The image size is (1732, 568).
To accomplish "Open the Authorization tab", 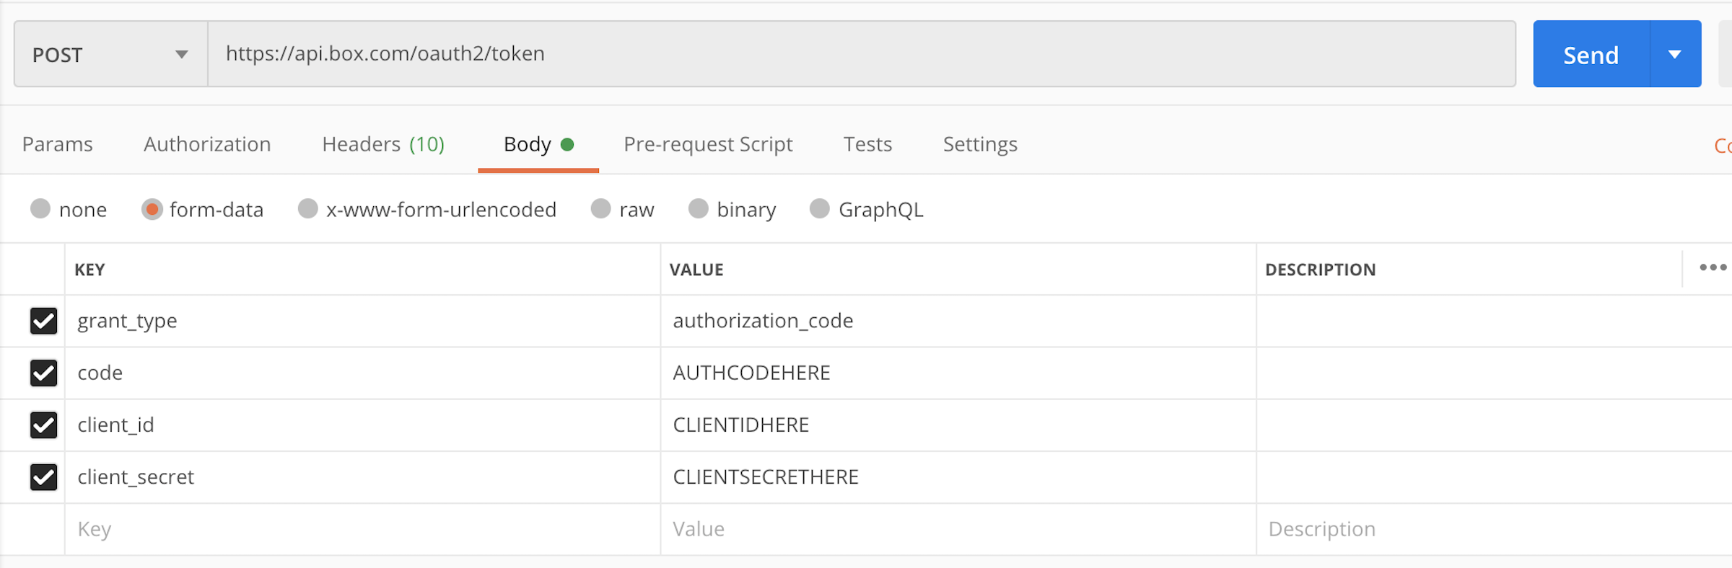I will pyautogui.click(x=207, y=144).
